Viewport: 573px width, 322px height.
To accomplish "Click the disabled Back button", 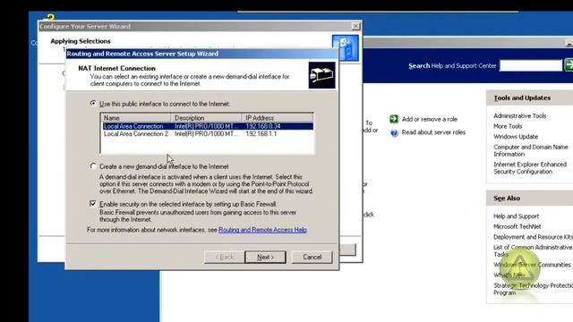I will click(224, 257).
